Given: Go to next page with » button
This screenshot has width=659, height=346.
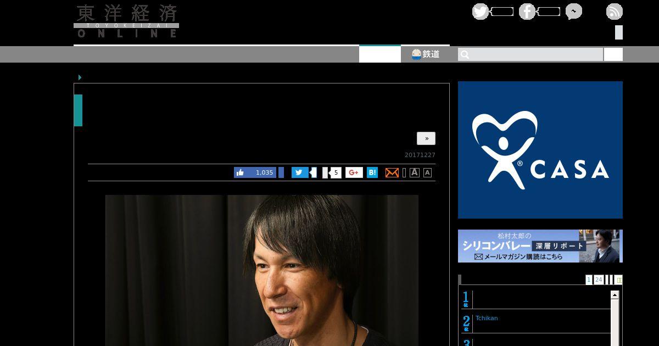Looking at the screenshot, I should click(426, 138).
